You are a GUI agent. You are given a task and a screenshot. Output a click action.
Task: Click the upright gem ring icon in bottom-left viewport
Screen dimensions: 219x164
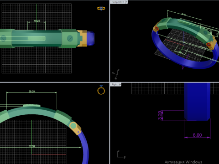click(x=101, y=90)
